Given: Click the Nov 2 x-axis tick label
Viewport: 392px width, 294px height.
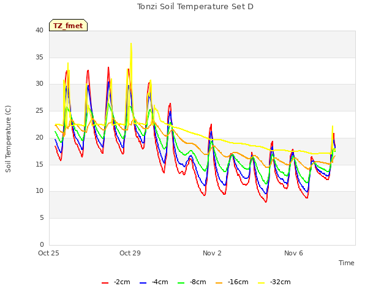Looking at the screenshot, I should (x=212, y=253).
